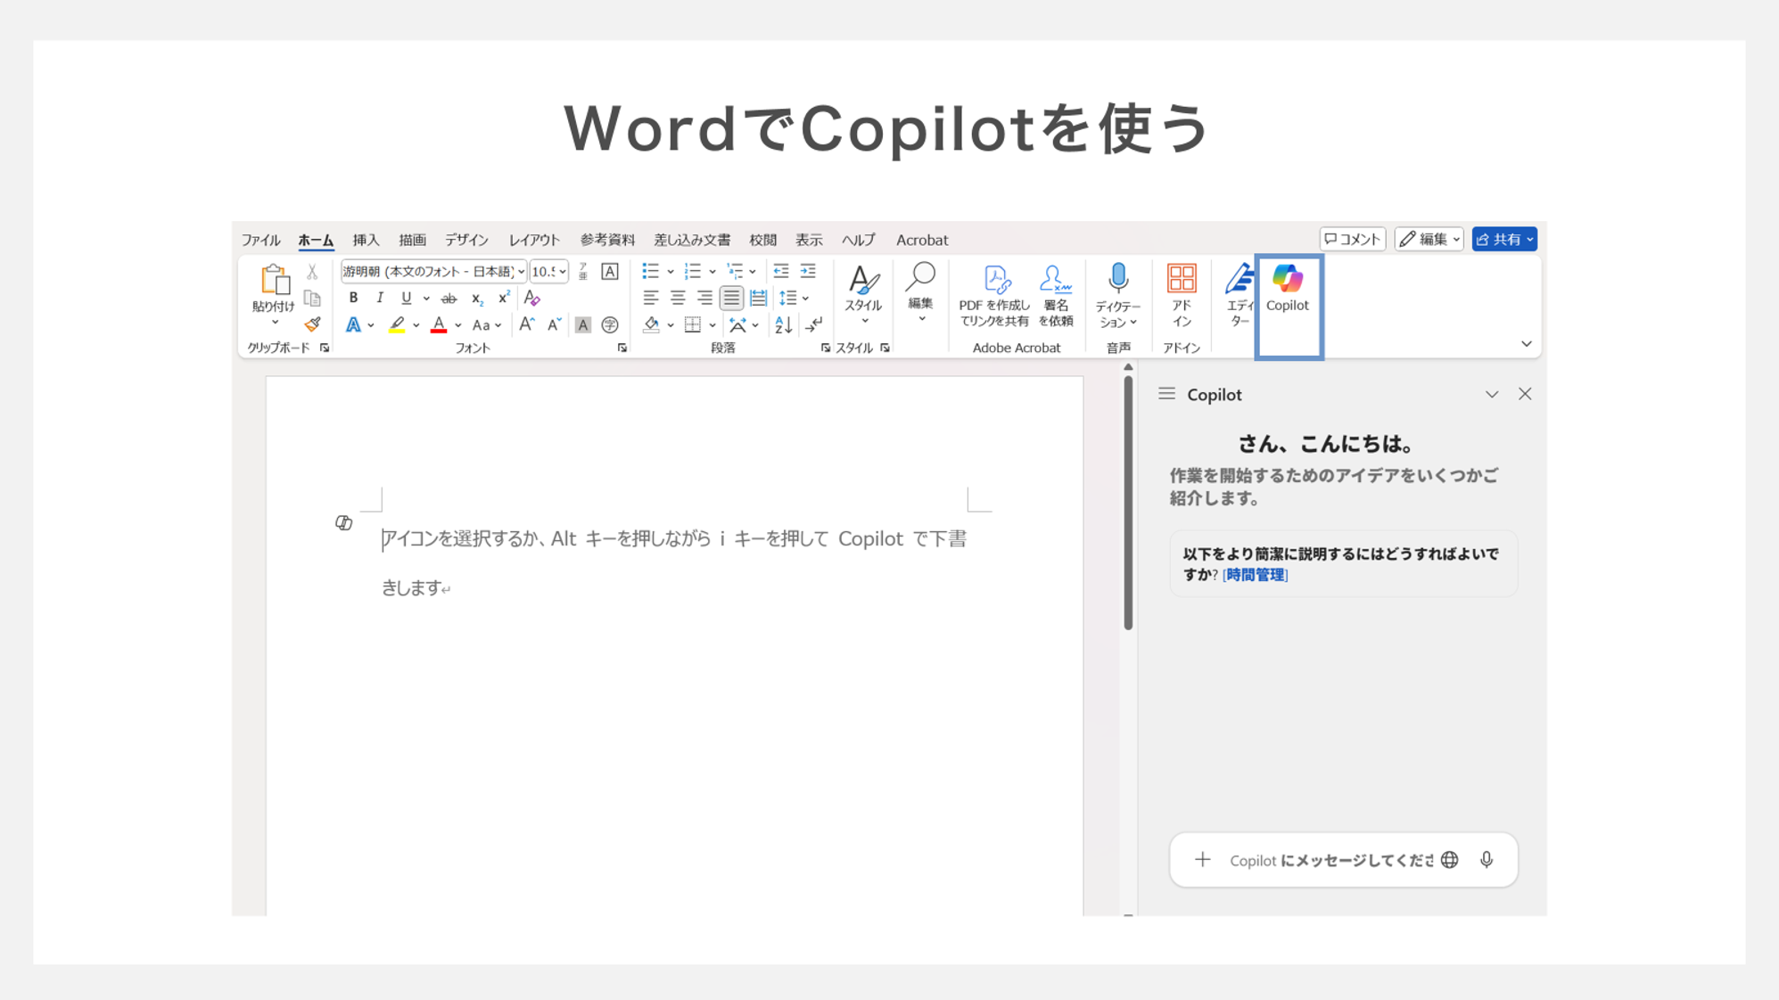Cut selection with the scissors icon

click(312, 272)
